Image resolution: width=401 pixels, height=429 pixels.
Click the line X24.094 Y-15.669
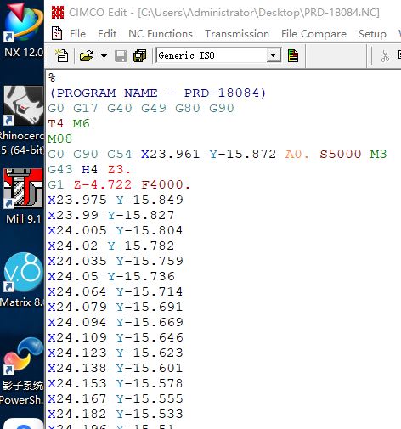click(x=116, y=322)
